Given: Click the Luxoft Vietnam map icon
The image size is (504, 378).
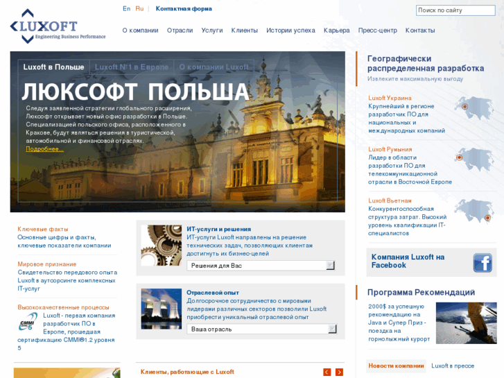Looking at the screenshot, I should point(474,211).
